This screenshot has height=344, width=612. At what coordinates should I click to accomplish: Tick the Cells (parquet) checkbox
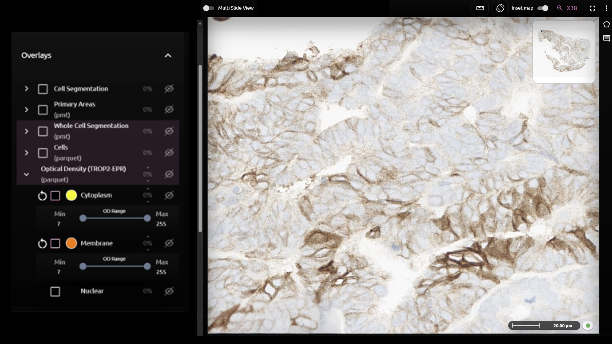coord(43,153)
